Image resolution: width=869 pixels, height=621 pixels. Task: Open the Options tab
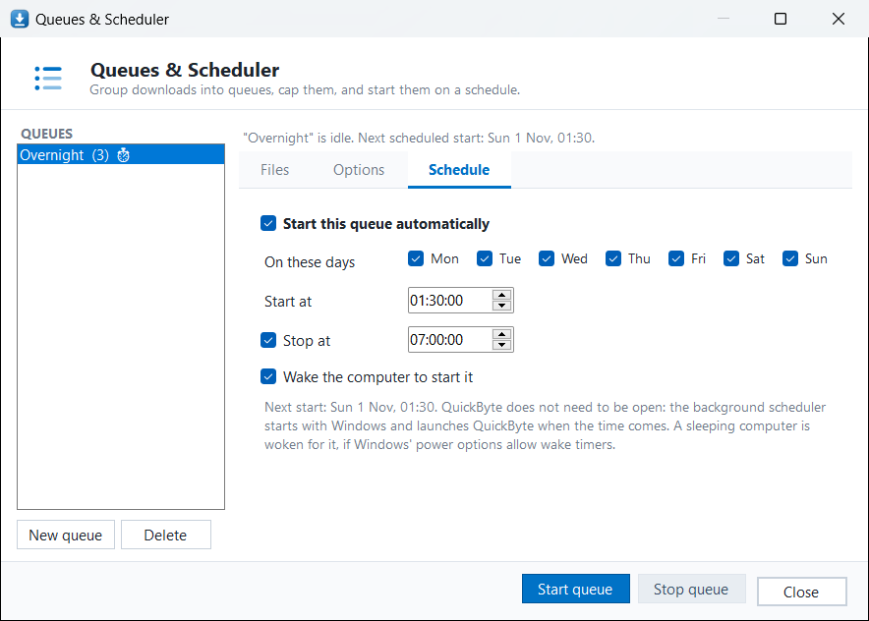(x=359, y=170)
